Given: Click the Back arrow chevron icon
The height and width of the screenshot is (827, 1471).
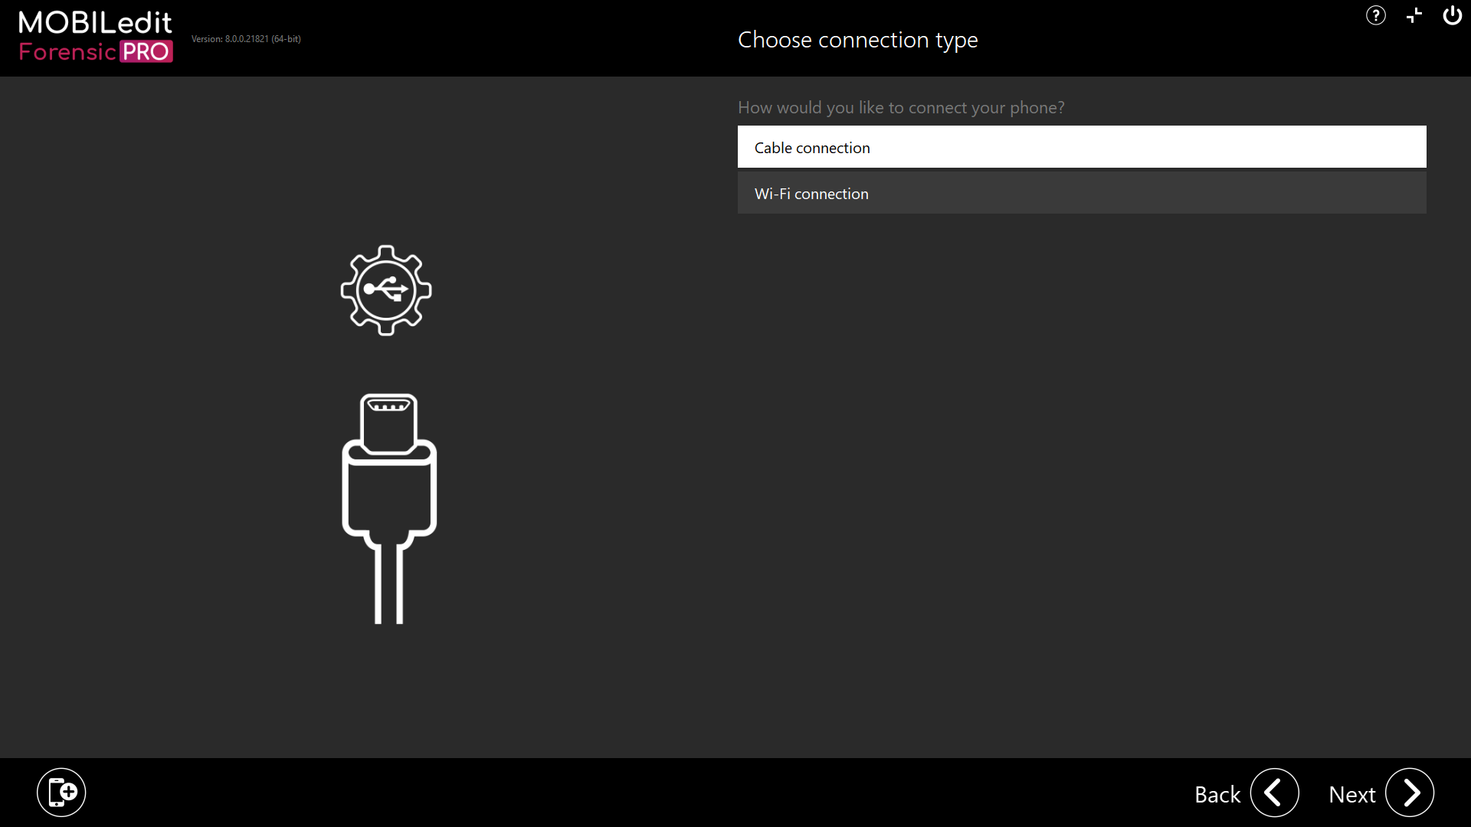Looking at the screenshot, I should pos(1273,794).
